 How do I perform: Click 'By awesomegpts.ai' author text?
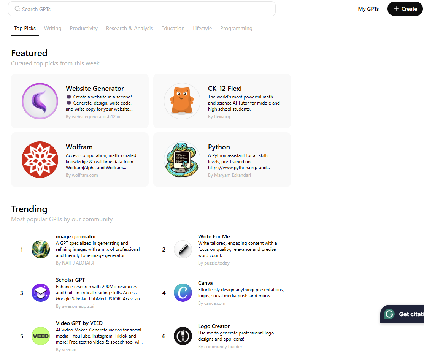(75, 306)
